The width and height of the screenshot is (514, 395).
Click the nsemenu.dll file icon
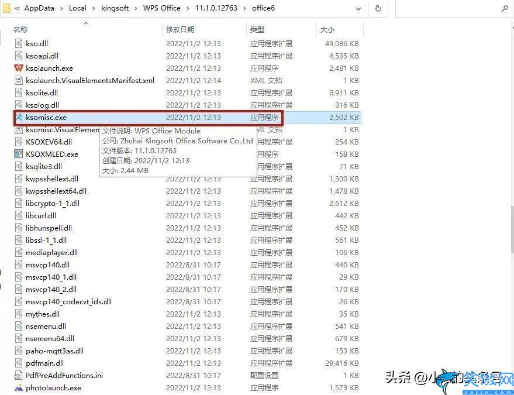click(x=19, y=327)
